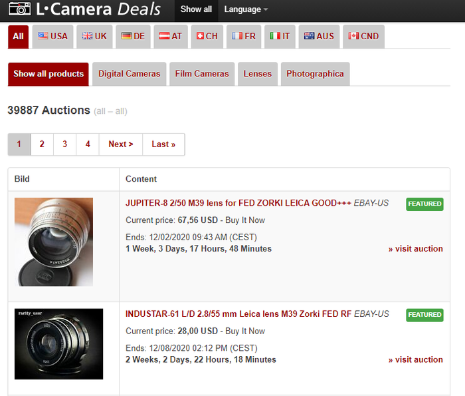This screenshot has width=465, height=396.
Task: Filter auctions by UK flag
Action: click(94, 37)
